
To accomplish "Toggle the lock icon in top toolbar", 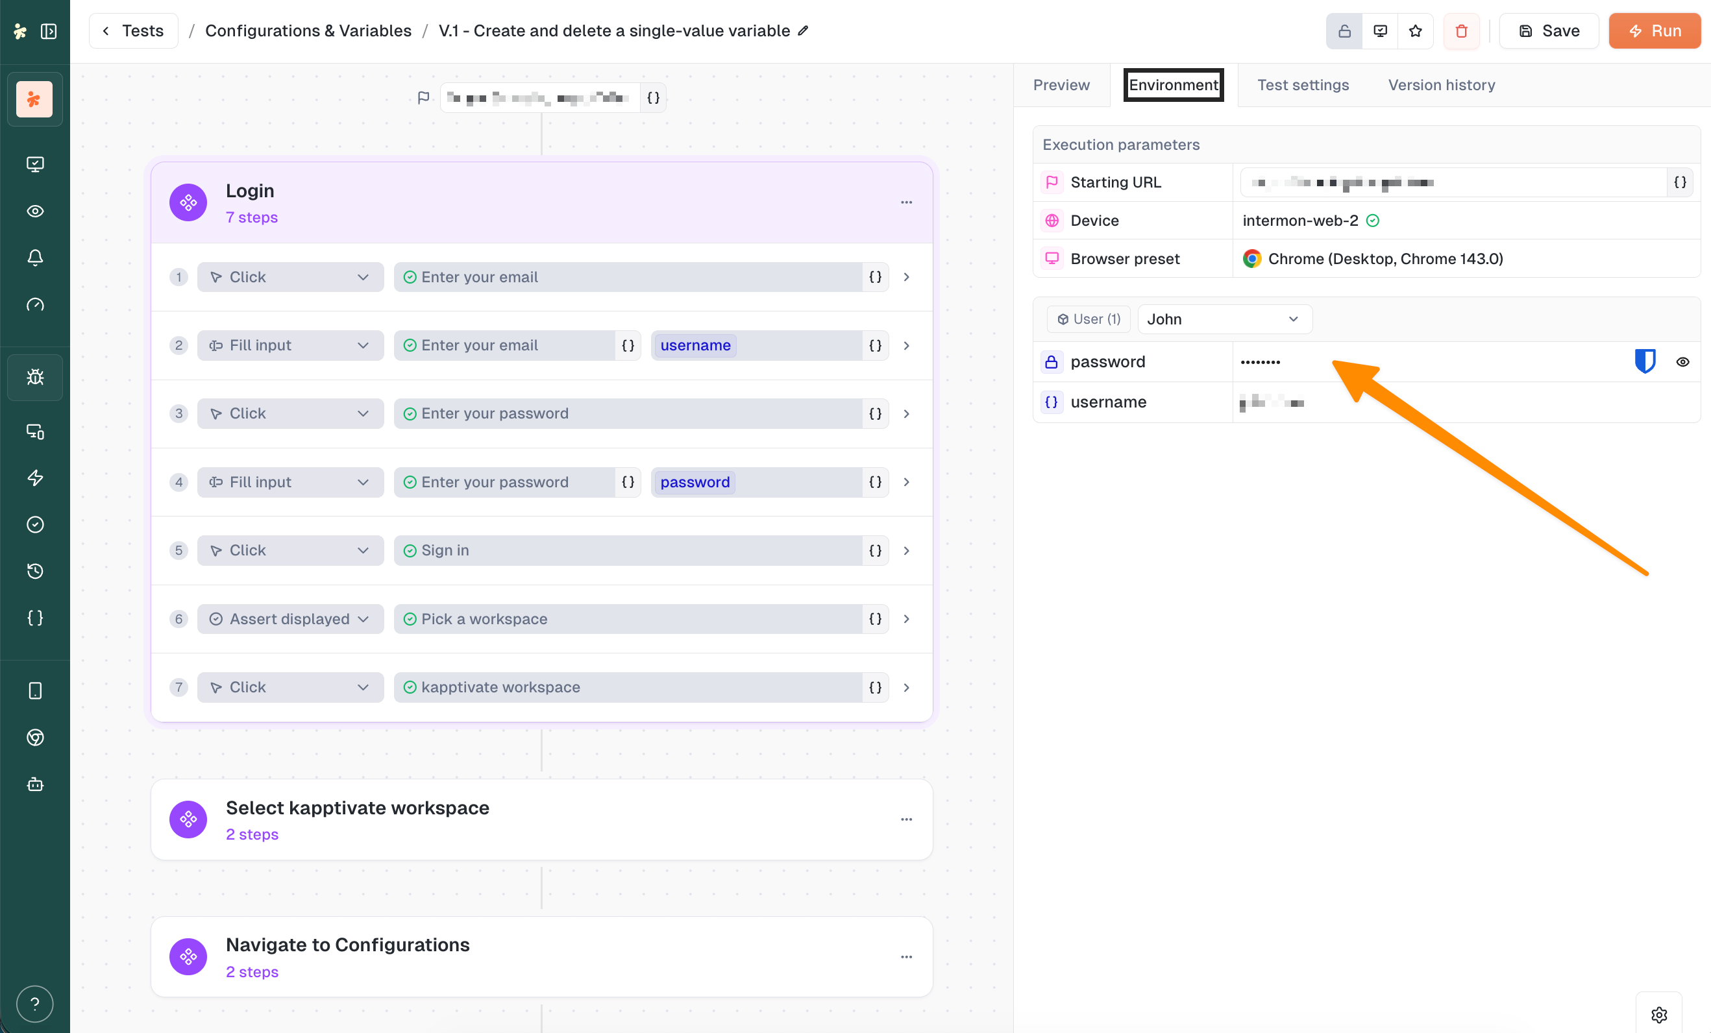I will tap(1344, 31).
